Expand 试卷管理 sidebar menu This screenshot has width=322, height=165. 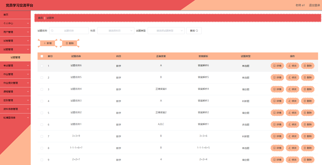tap(15, 41)
